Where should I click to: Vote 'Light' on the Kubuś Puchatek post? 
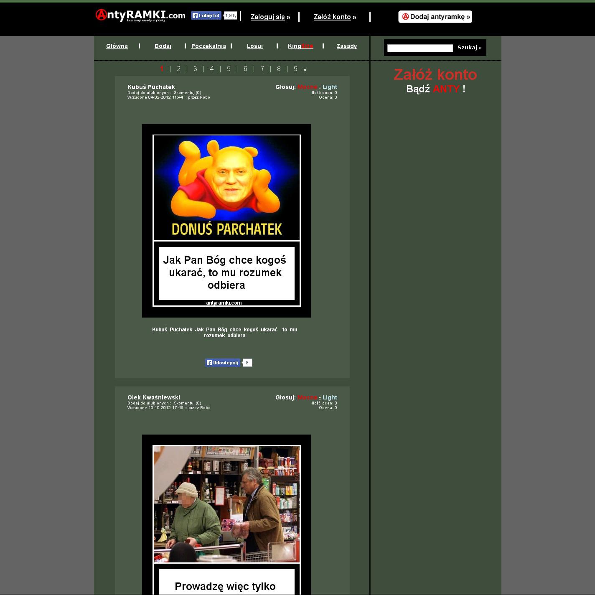pyautogui.click(x=330, y=87)
